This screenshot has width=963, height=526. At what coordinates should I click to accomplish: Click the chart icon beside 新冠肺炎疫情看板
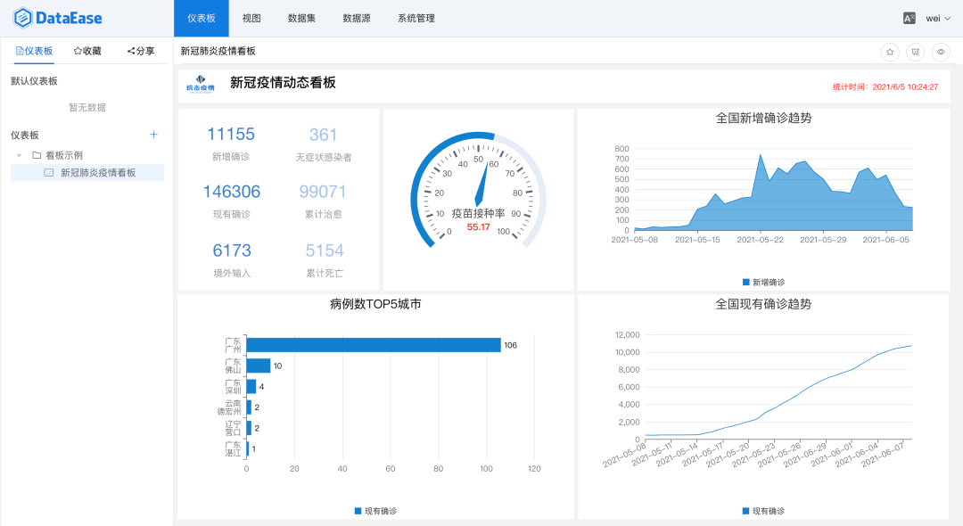point(48,172)
